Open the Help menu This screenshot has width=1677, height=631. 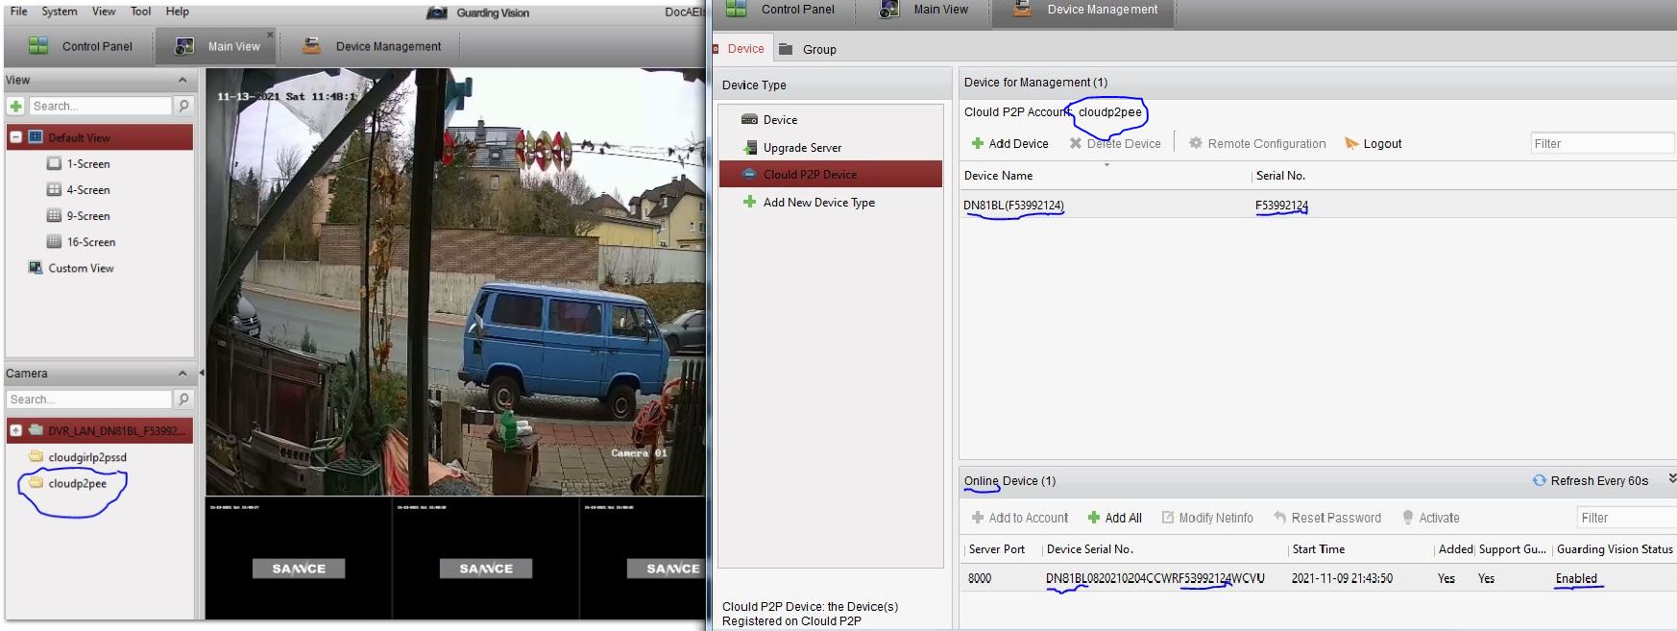[177, 12]
